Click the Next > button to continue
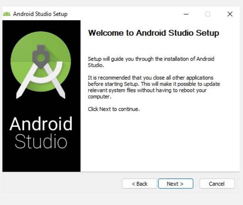243x205 pixels. click(x=176, y=184)
